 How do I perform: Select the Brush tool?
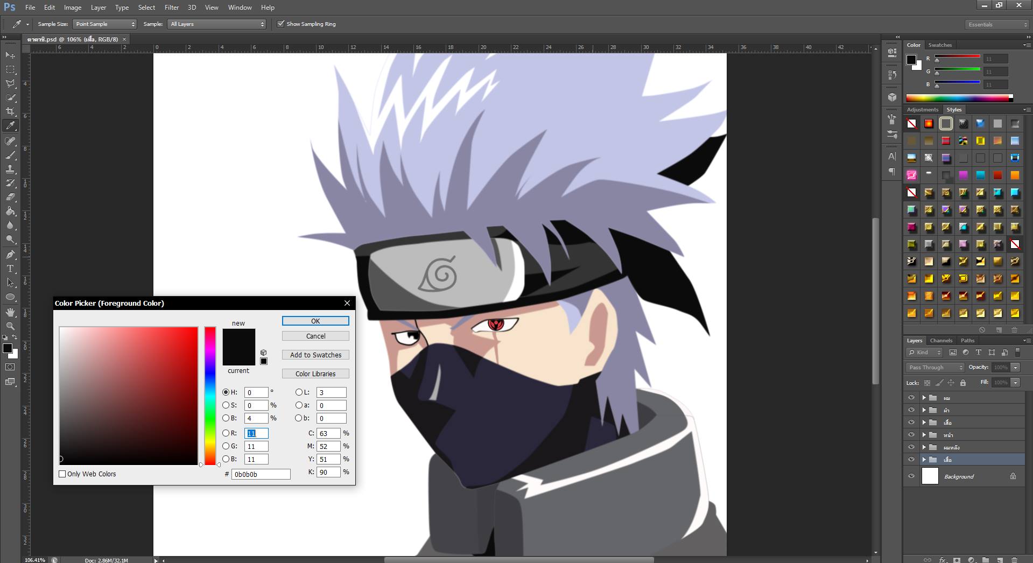click(10, 155)
